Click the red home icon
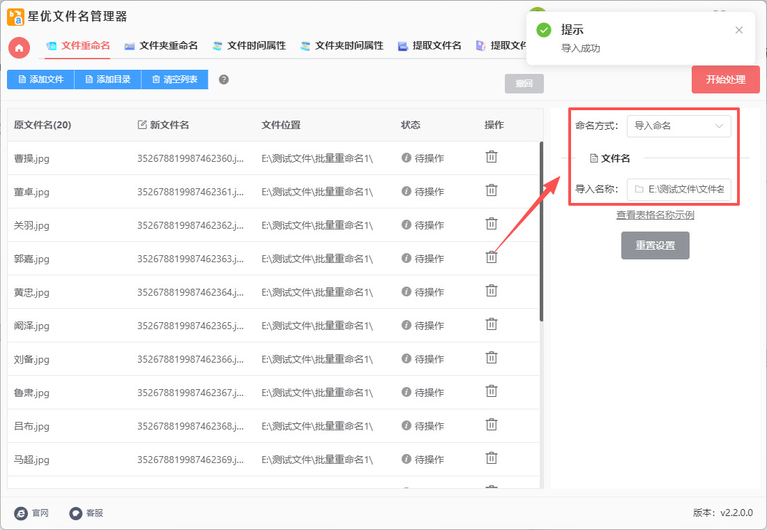Screen dimensions: 767x530 pyautogui.click(x=19, y=47)
